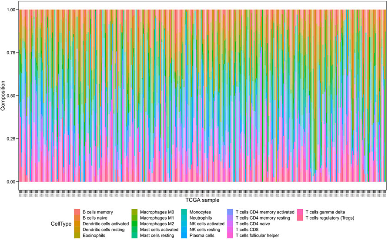Click the Macrophages M0 legend swatch
388x240 pixels.
(134, 212)
